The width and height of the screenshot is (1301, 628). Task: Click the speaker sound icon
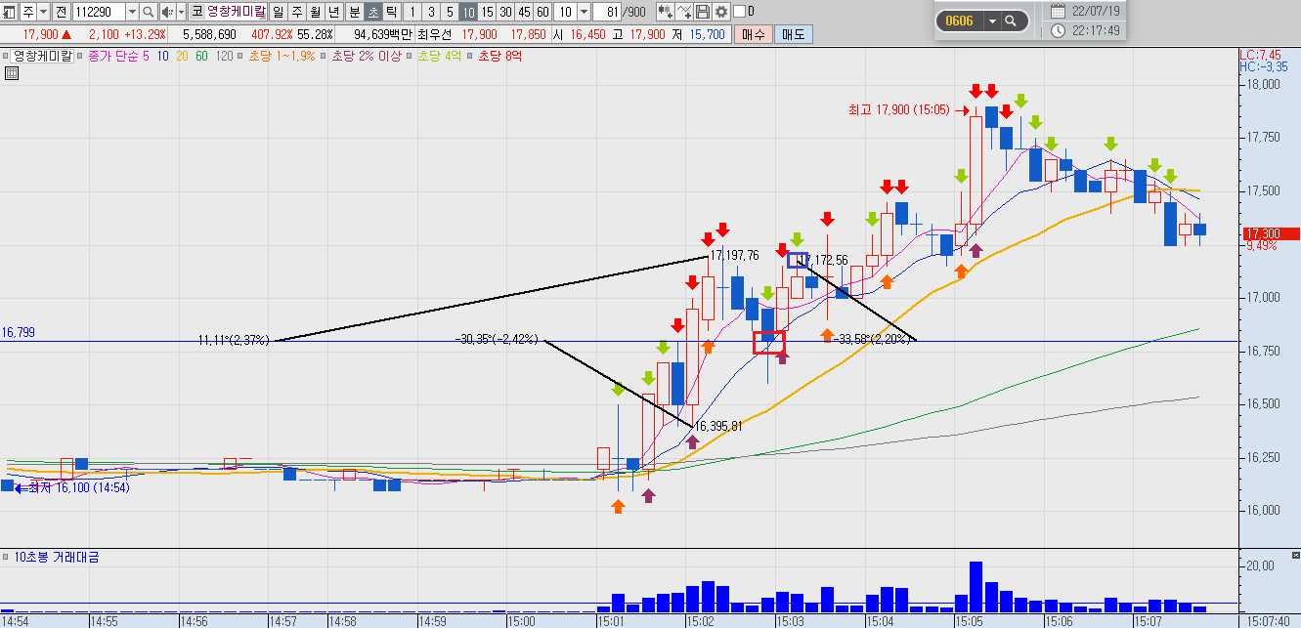(x=167, y=12)
